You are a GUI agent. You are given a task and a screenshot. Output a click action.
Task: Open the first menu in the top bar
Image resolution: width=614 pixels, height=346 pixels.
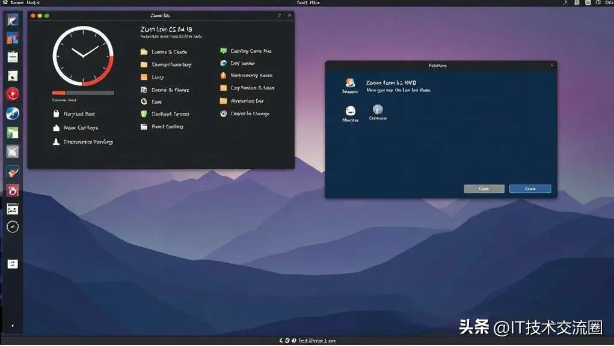[x=17, y=2]
